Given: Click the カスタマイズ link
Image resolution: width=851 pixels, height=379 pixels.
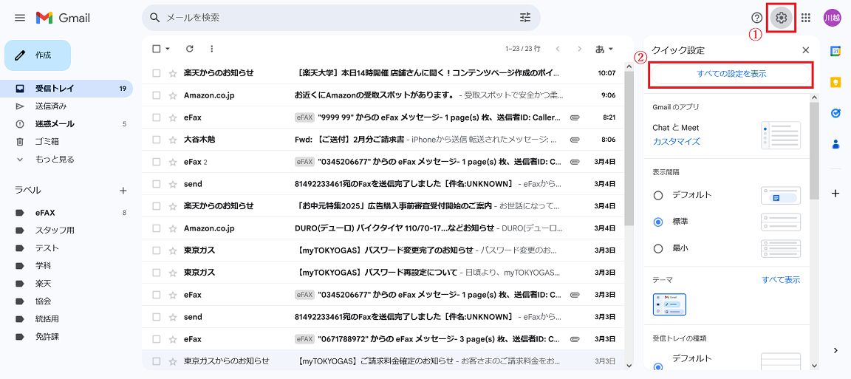Looking at the screenshot, I should coord(676,141).
